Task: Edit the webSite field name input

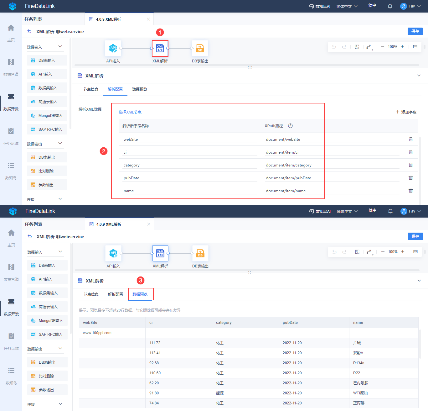Action: click(x=190, y=140)
